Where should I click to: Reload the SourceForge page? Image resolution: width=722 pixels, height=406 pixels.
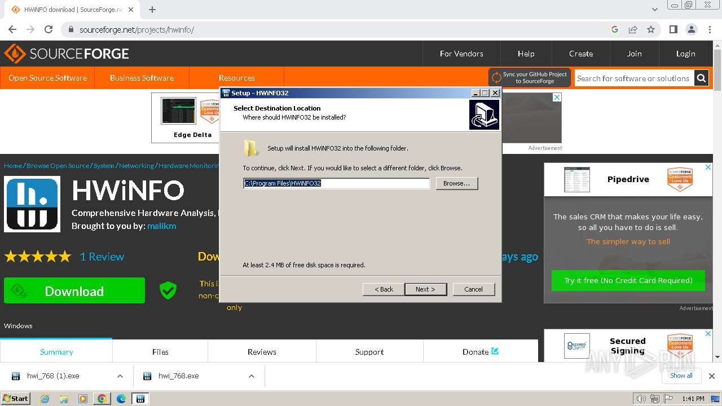point(49,29)
